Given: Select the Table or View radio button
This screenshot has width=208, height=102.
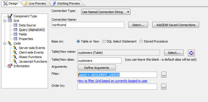Looking at the screenshot, I should point(78,41).
